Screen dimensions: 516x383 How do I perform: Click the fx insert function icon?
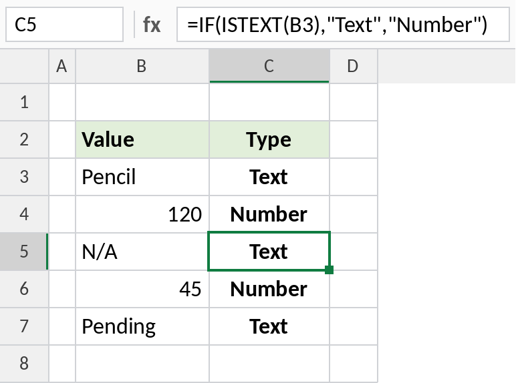[152, 25]
